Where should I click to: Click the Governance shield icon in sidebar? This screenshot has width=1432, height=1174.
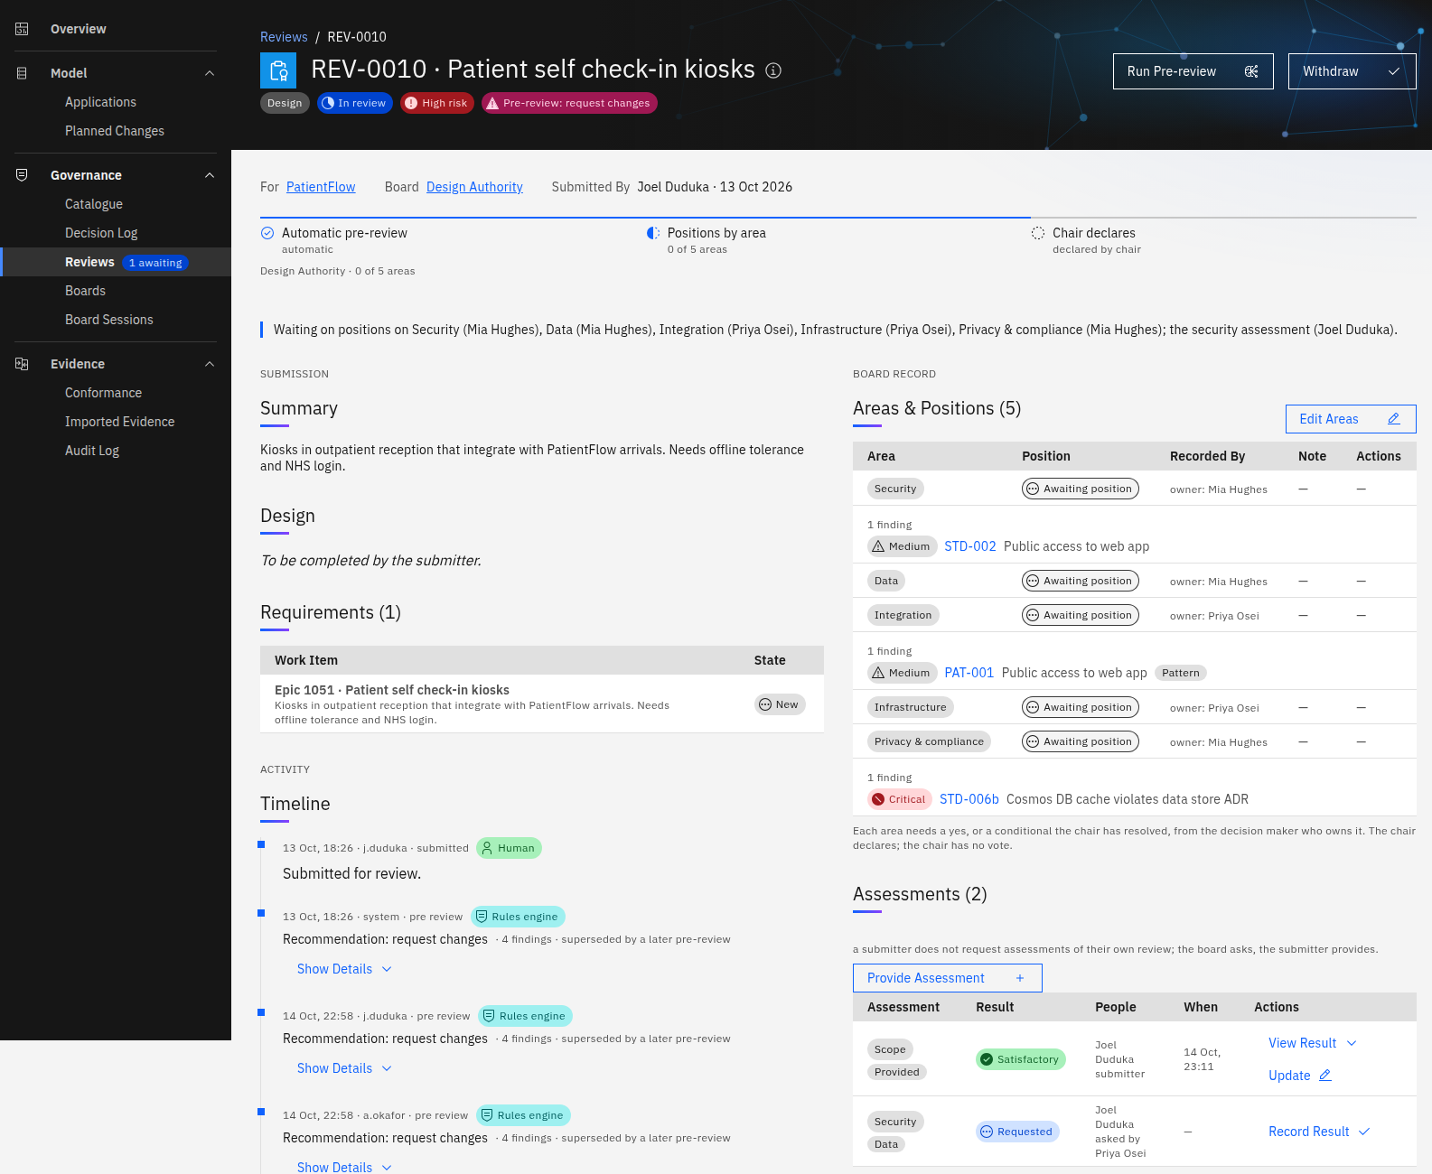pos(22,175)
